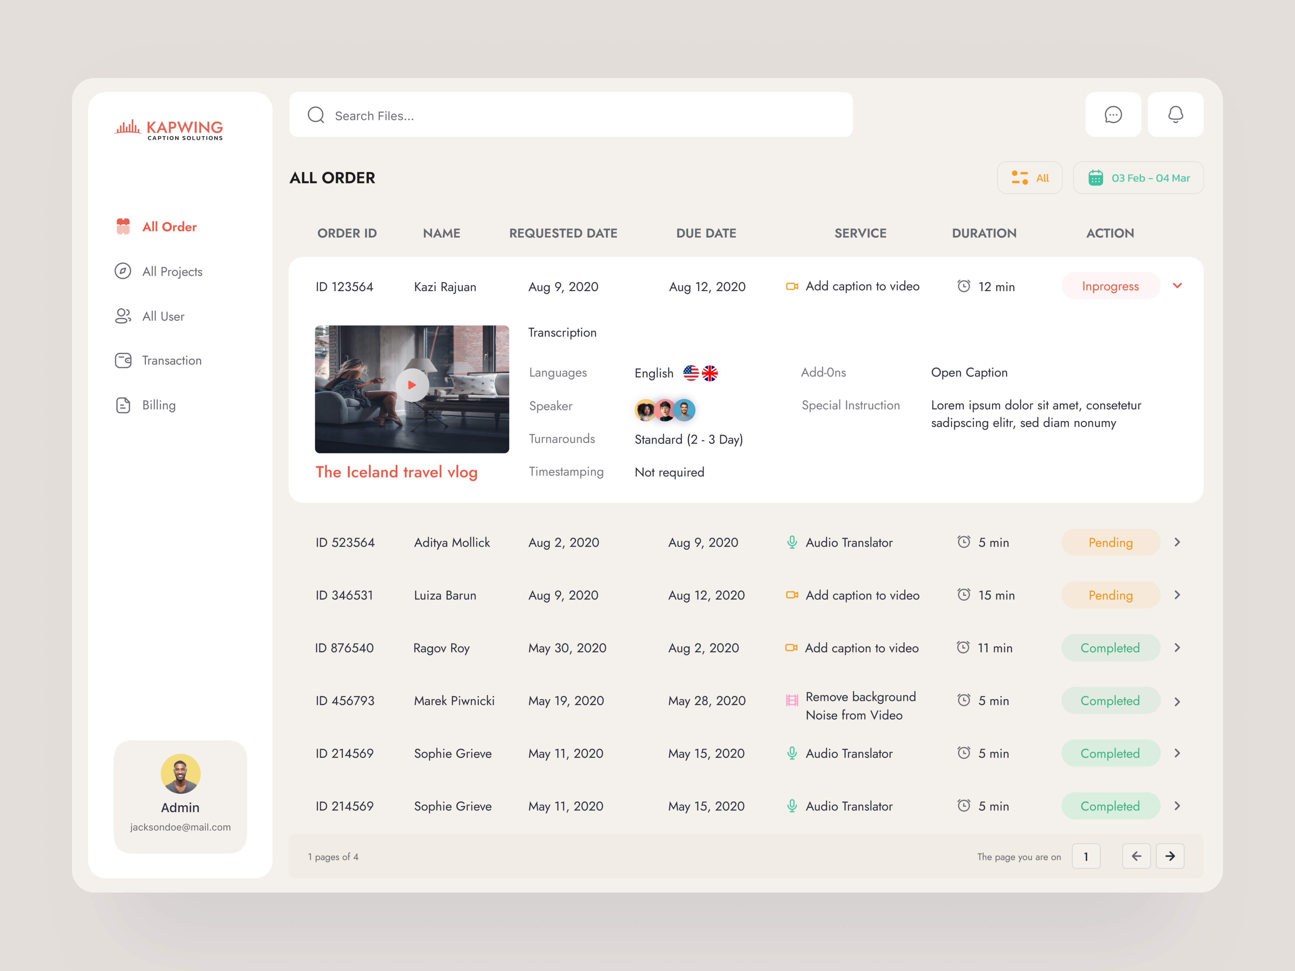This screenshot has width=1295, height=971.
Task: Expand the ID 346531 order details
Action: click(x=1177, y=595)
